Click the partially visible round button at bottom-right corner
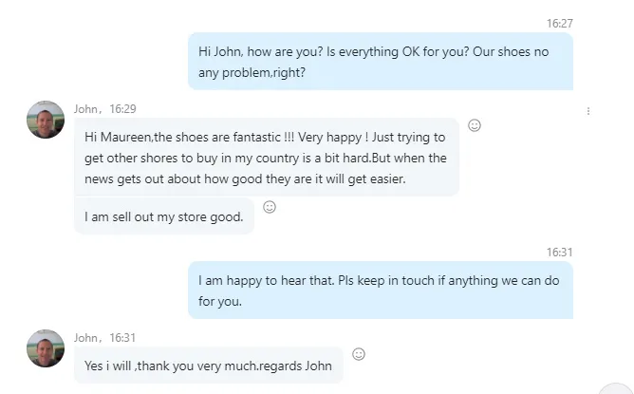634x394 pixels. tap(616, 388)
